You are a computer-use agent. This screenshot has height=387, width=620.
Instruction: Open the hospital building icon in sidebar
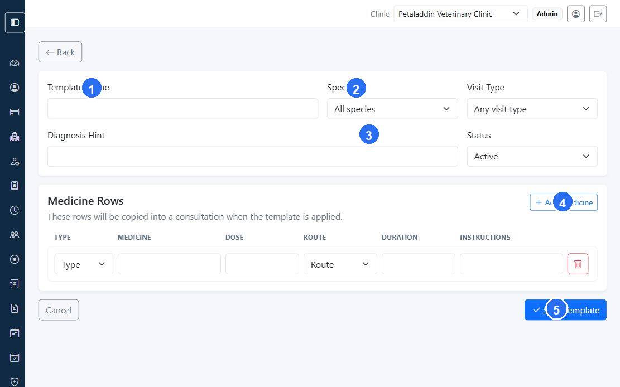(15, 137)
